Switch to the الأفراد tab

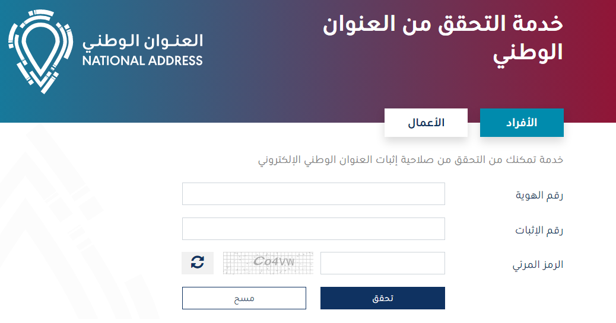click(522, 123)
